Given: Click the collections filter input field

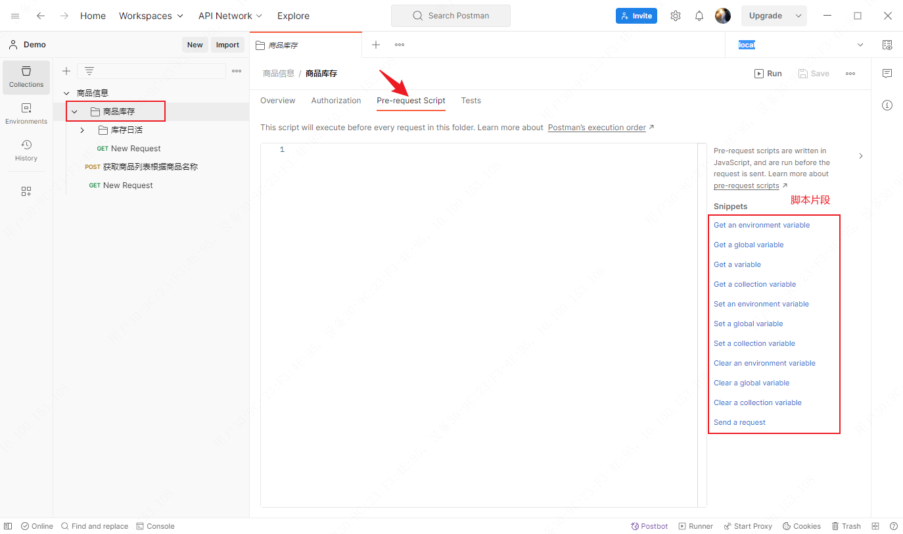Looking at the screenshot, I should (151, 71).
